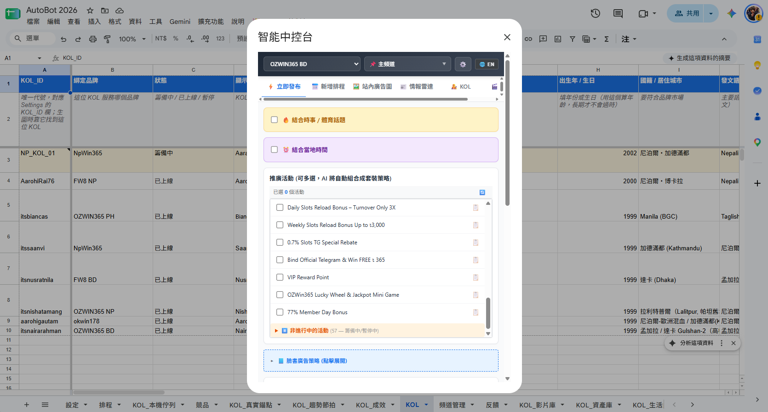Open Google Calendar in the side panel
The image size is (768, 412).
pyautogui.click(x=757, y=40)
